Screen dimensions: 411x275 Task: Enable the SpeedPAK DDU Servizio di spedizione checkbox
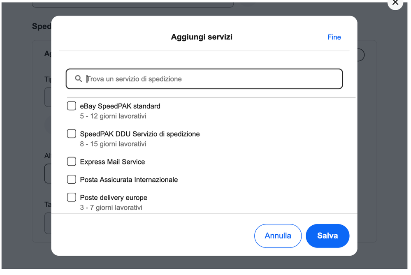[x=72, y=134]
